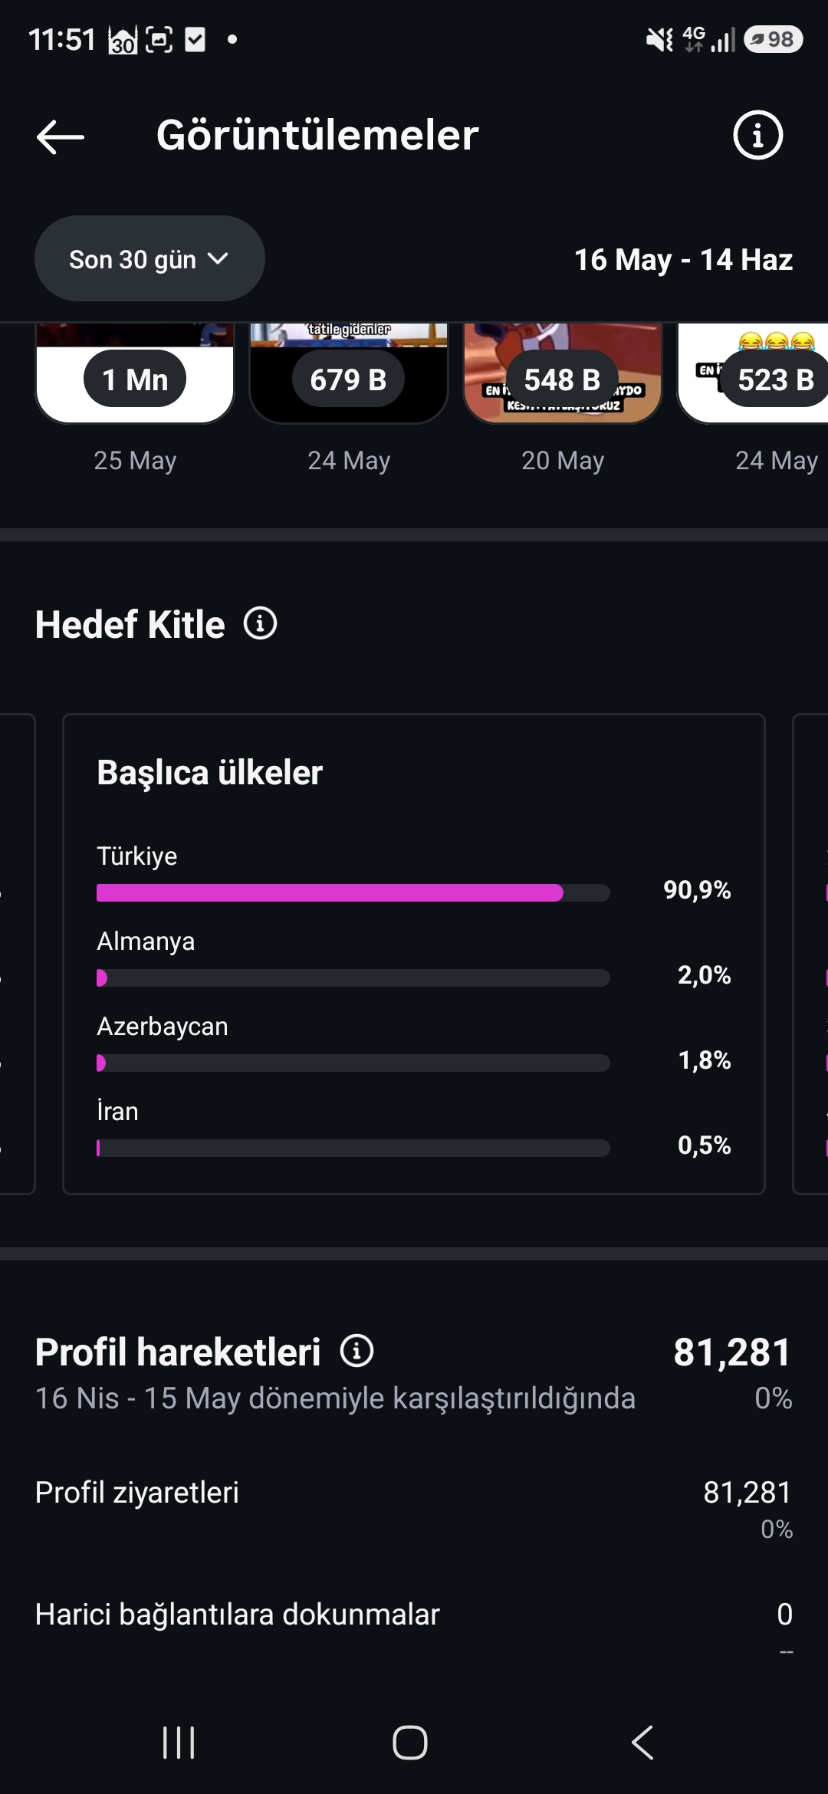Tap the 16 May - 14 Haz date range

(x=683, y=260)
